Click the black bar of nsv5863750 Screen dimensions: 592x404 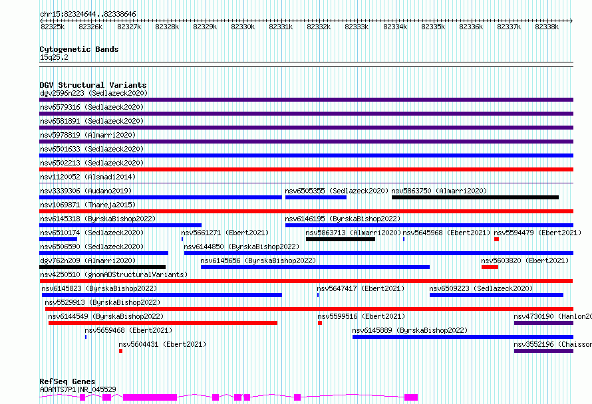(476, 197)
